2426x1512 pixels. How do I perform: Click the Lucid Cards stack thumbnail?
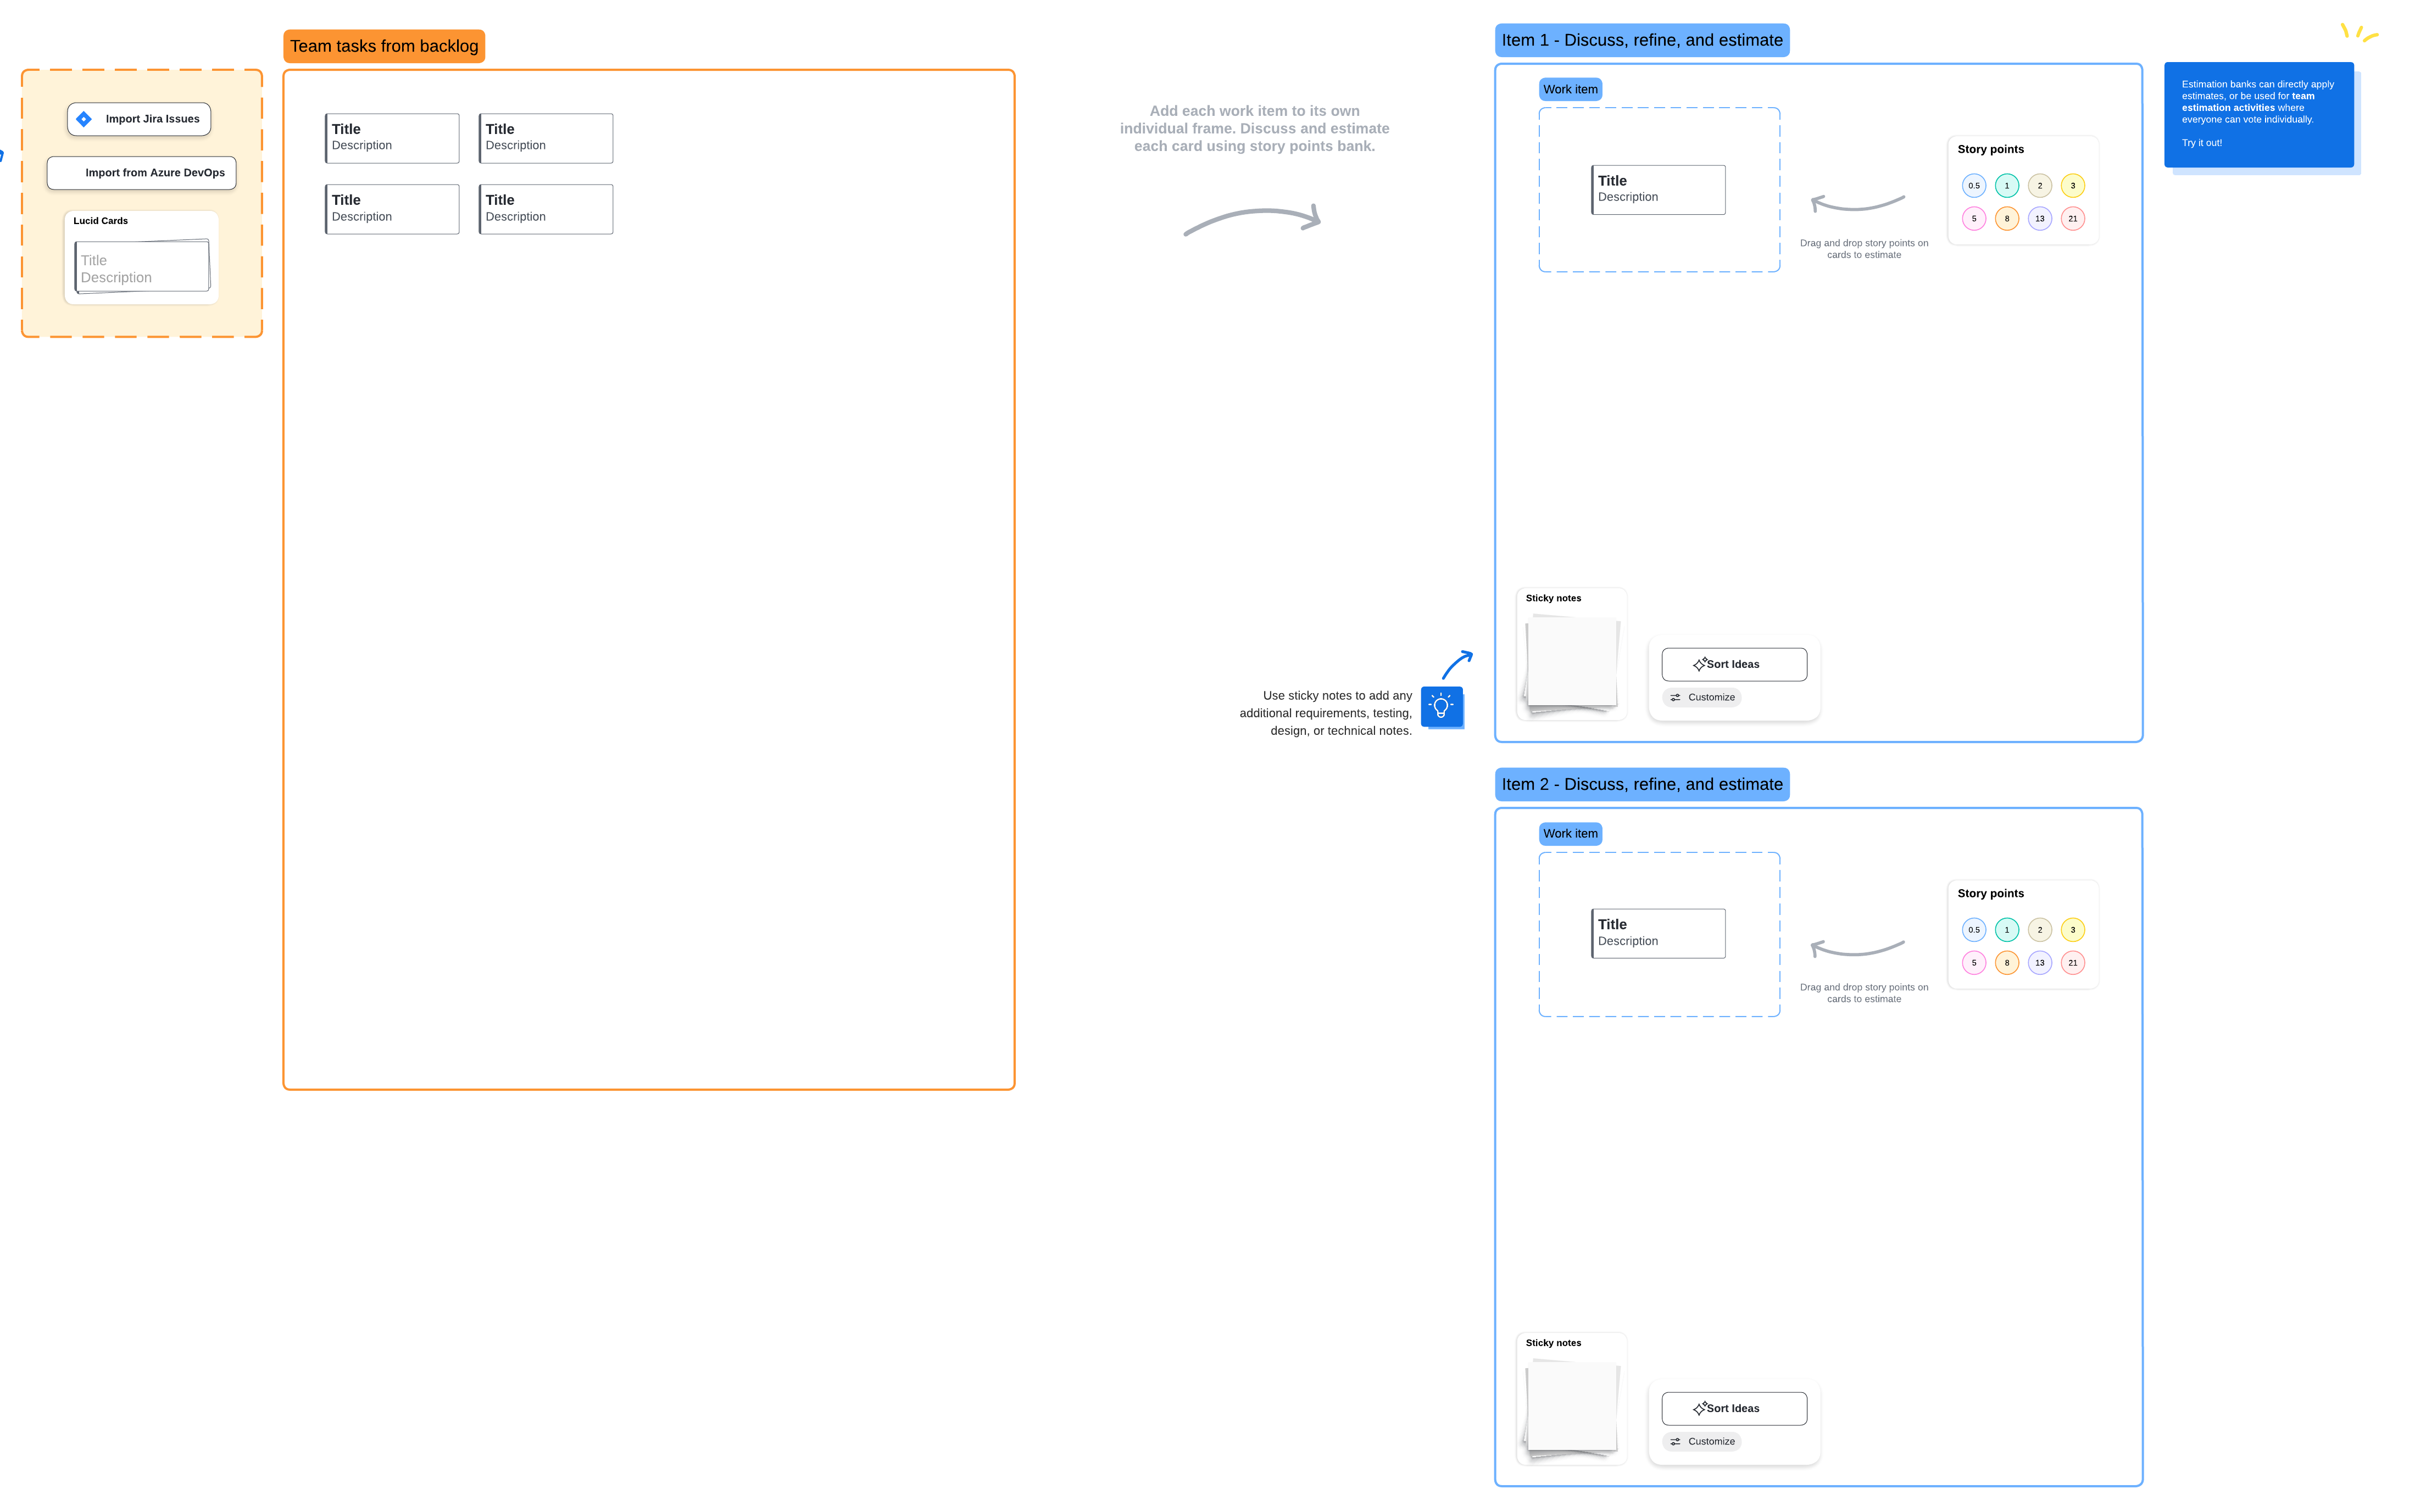142,266
